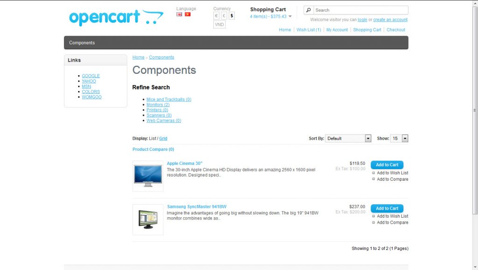The width and height of the screenshot is (478, 270).
Task: Open the Sort By dropdown
Action: (x=348, y=139)
